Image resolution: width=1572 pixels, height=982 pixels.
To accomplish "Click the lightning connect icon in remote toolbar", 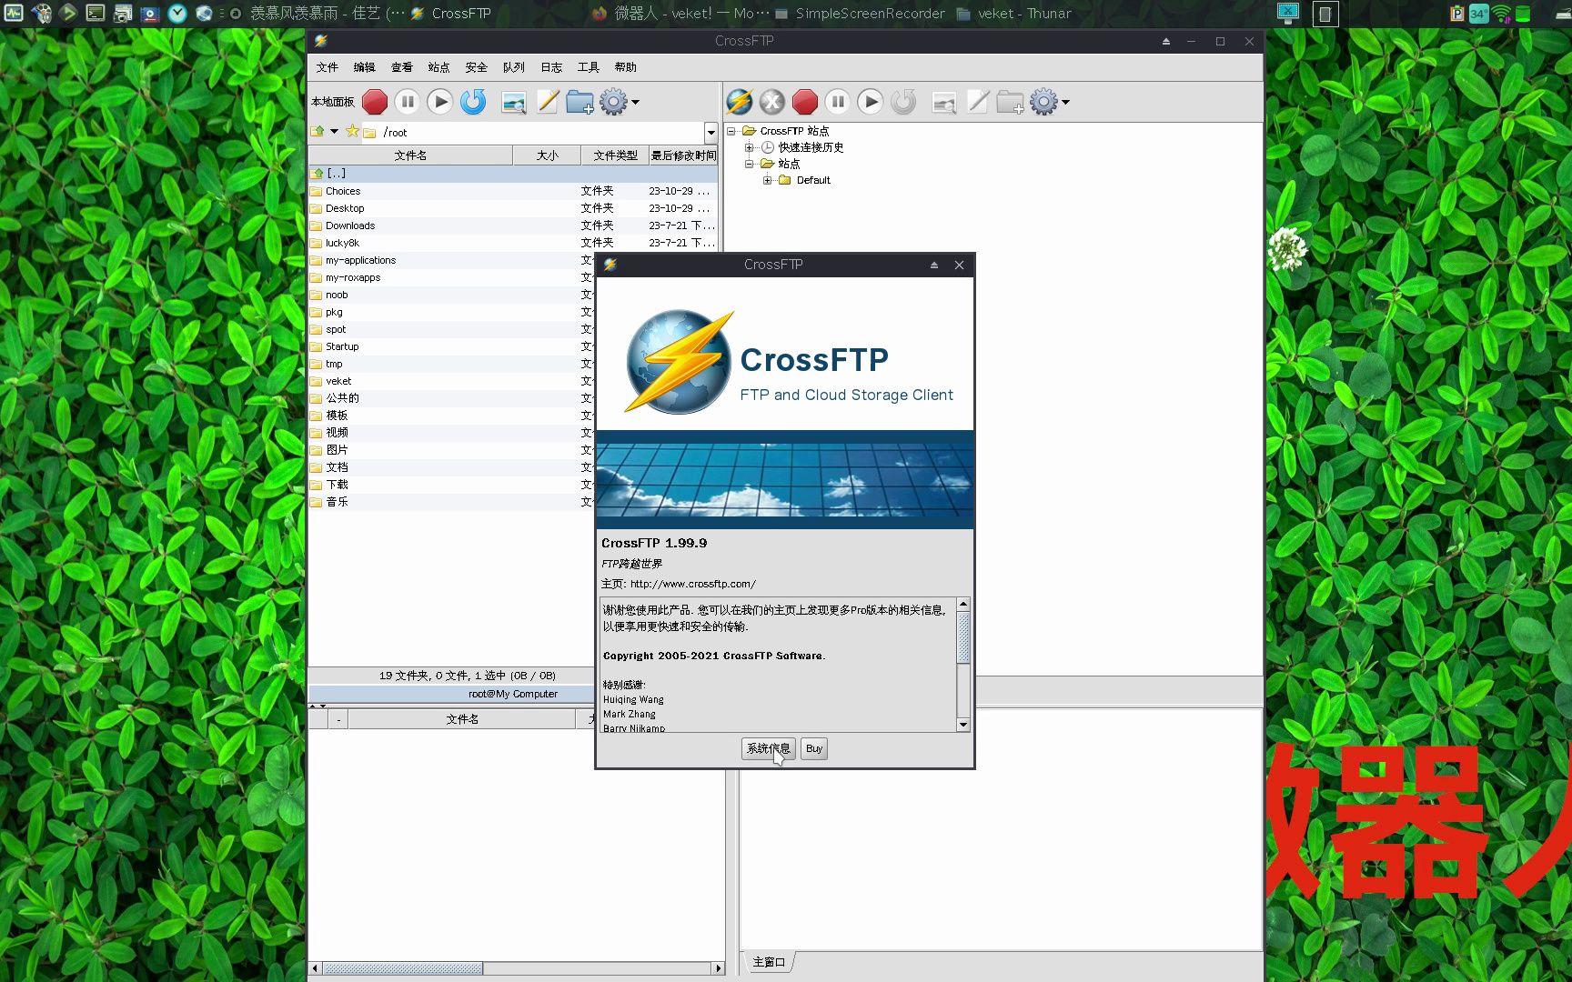I will click(740, 102).
